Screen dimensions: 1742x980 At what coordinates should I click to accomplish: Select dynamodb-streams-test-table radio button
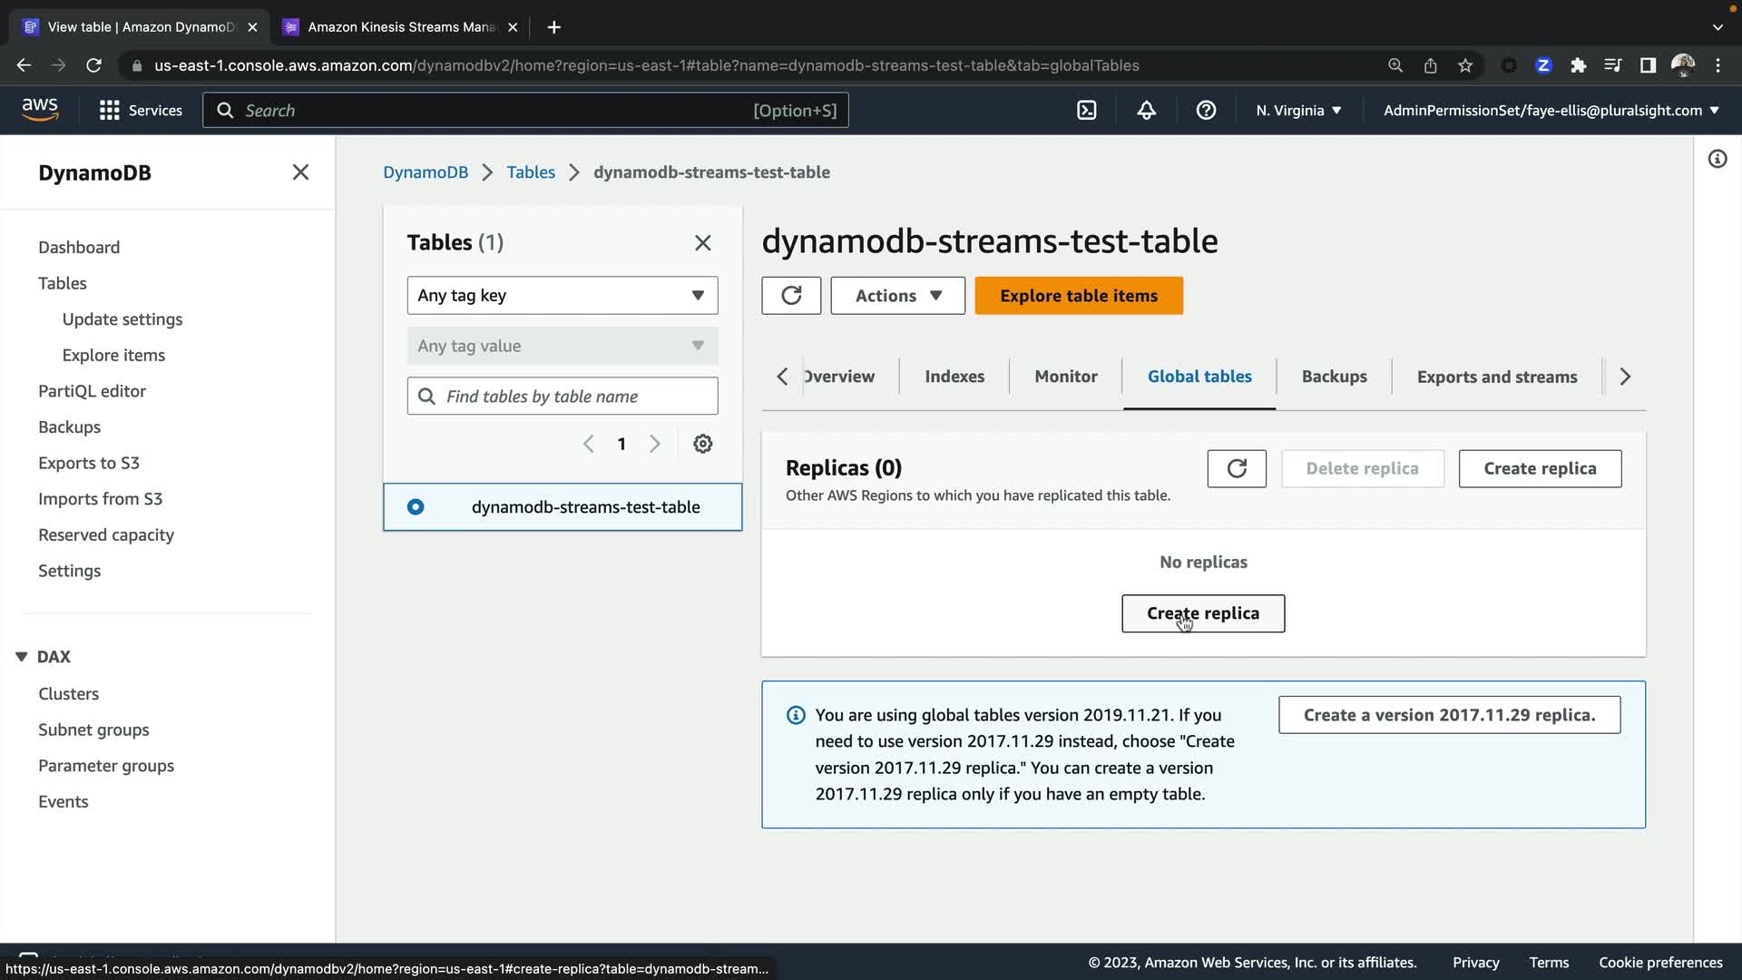tap(416, 507)
